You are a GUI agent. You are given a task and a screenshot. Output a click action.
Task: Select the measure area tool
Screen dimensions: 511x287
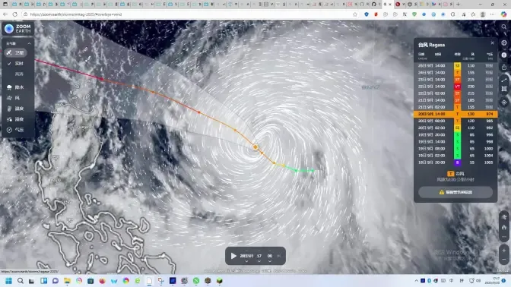tap(504, 89)
